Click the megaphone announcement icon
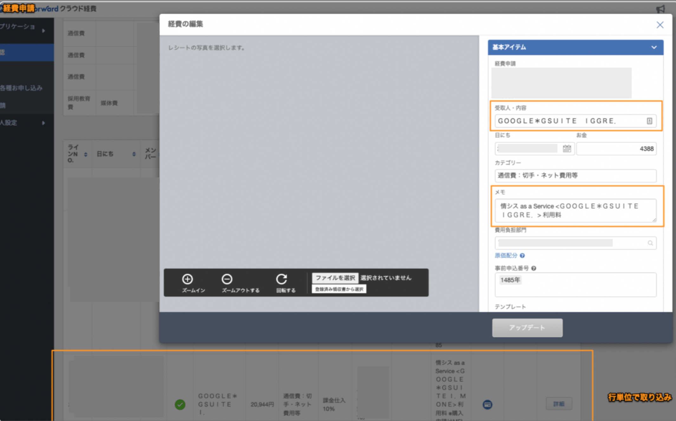The image size is (676, 421). 661,9
